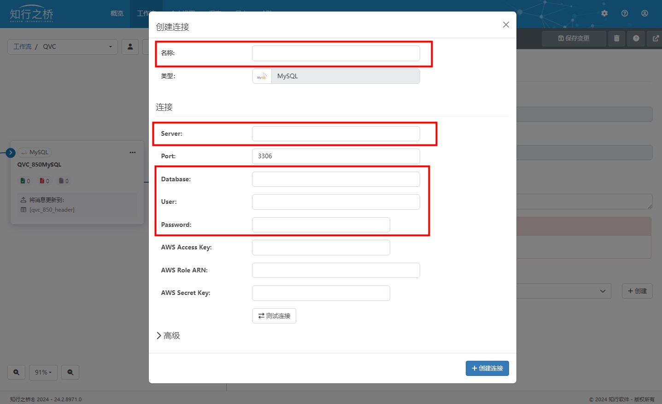
Task: Click the zoom in magnifier icon
Action: (x=16, y=372)
